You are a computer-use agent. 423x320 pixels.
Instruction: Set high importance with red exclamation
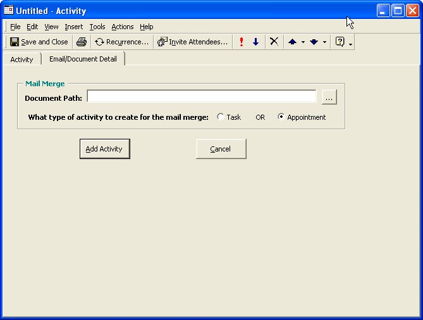tap(241, 42)
